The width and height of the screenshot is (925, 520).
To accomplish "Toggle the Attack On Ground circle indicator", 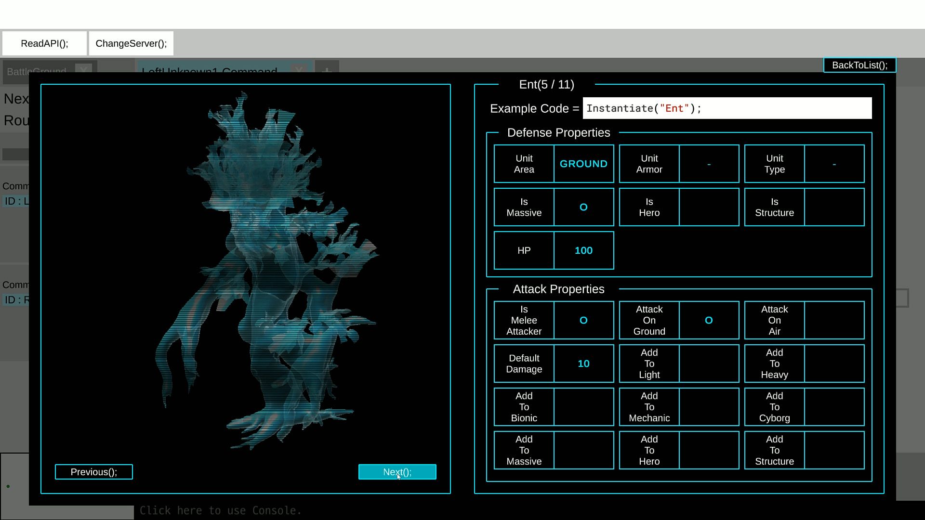I will 709,320.
